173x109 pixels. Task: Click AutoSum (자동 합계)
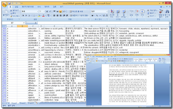[x=152, y=10]
